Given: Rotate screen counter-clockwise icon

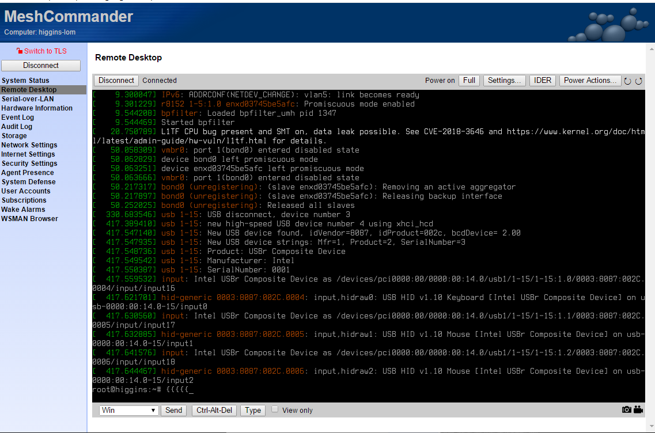Looking at the screenshot, I should (627, 81).
